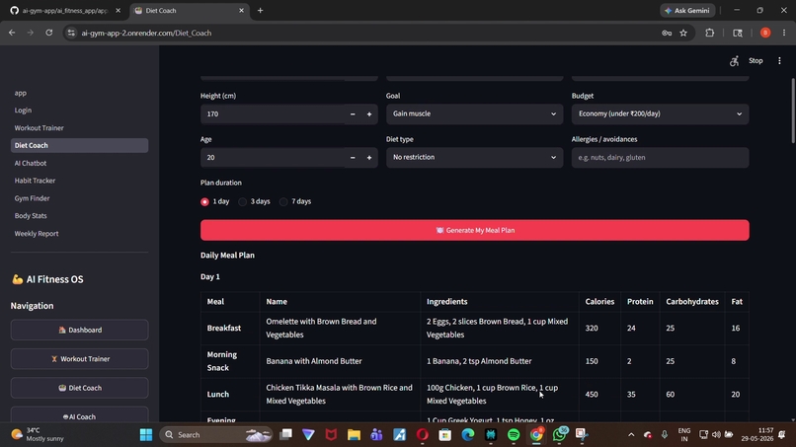
Task: Open WhatsApp from taskbar
Action: (x=559, y=435)
